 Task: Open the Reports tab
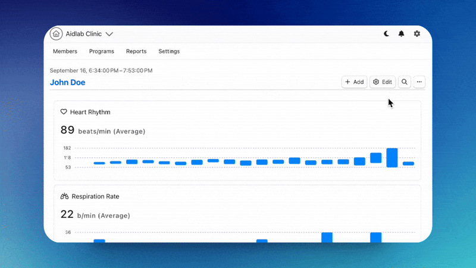click(136, 51)
